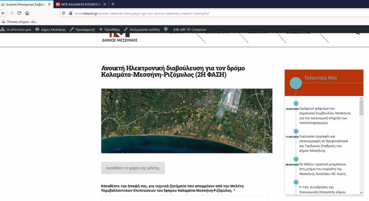Go to browser home page icon
Screen dimensions: 369x201
(x=27, y=13)
